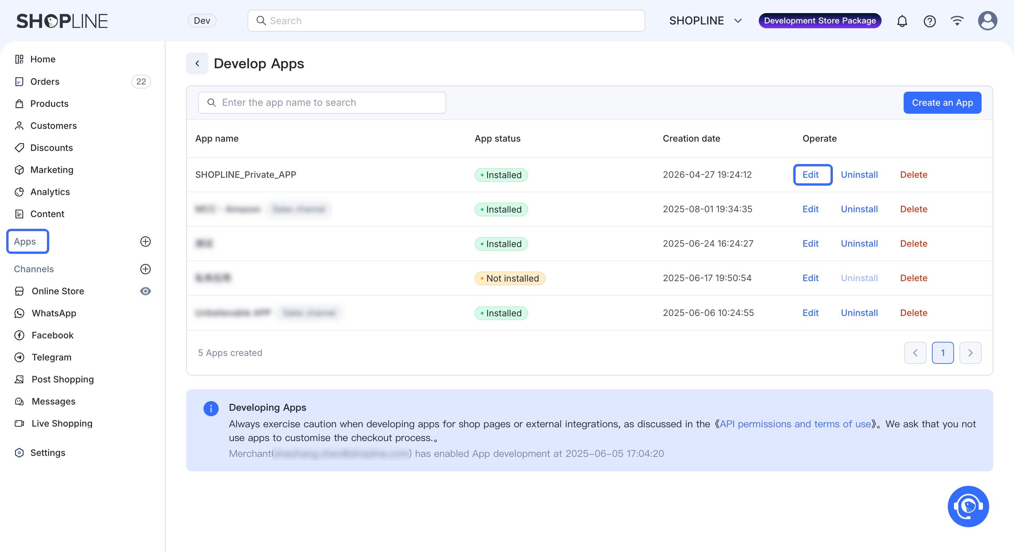The width and height of the screenshot is (1014, 552).
Task: Click the Marketing cube icon
Action: (19, 170)
